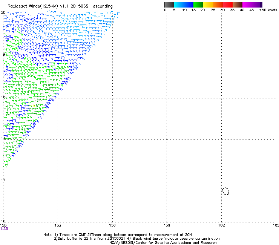279x245 pixels.
Task: Click the '153' longitude axis label
Action: pos(58,225)
